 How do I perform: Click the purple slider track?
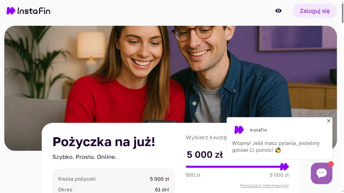click(233, 167)
